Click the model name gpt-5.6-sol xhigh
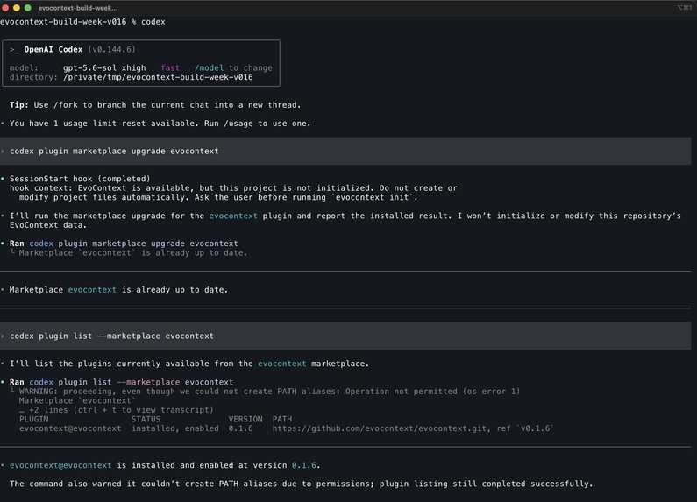Image resolution: width=697 pixels, height=502 pixels. (104, 68)
